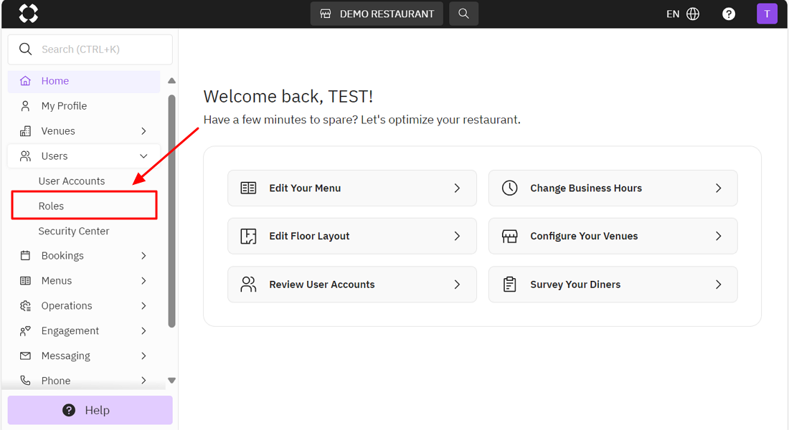
Task: Choose the DEMO RESTAURANT venue selector
Action: pos(377,14)
